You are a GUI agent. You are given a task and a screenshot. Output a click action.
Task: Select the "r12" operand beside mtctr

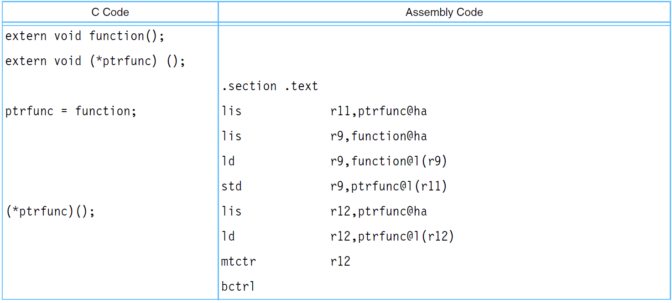340,262
